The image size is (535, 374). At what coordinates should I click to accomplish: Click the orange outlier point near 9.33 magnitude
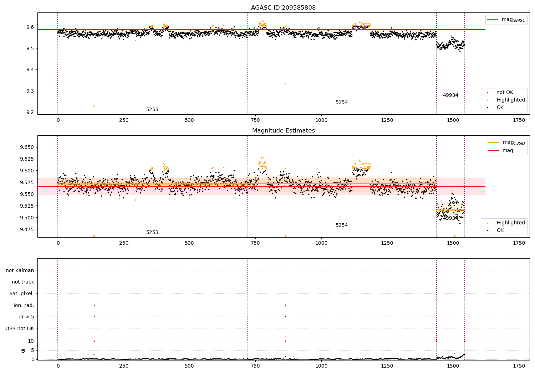pyautogui.click(x=285, y=83)
